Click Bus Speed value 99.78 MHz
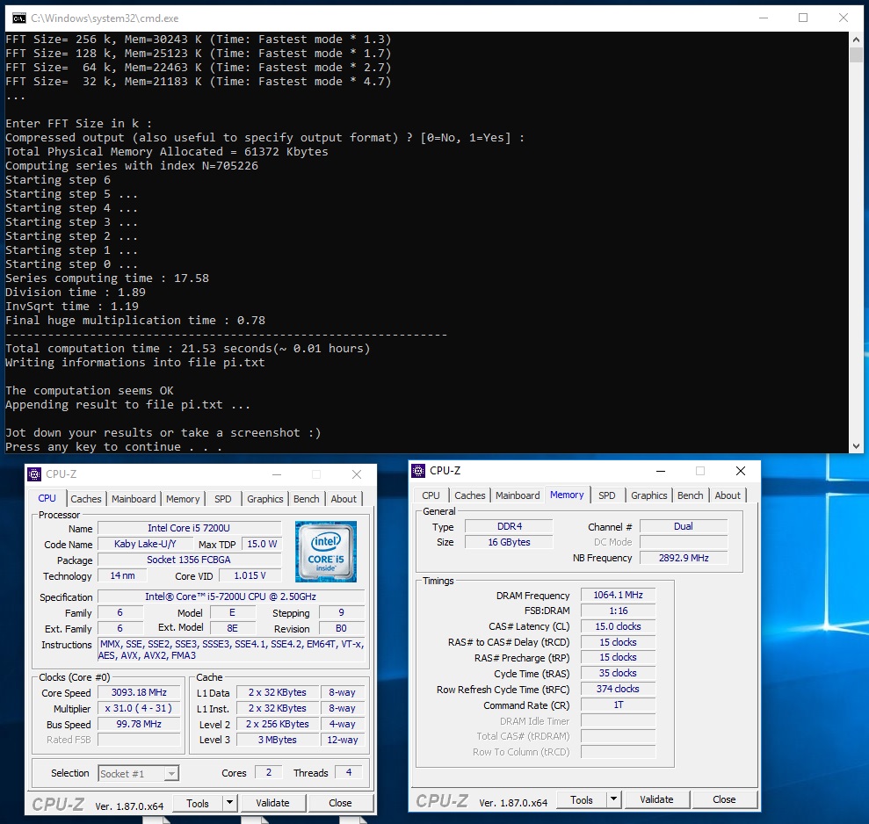 pos(139,724)
